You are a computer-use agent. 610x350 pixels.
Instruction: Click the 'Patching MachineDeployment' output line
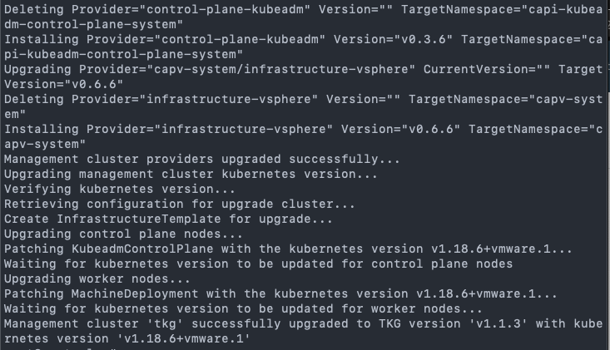point(280,293)
